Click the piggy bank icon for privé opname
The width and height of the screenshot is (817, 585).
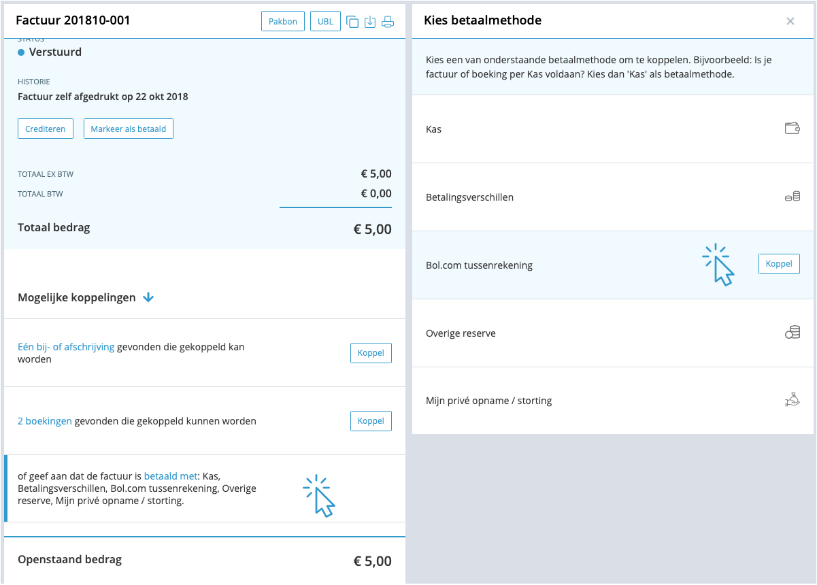point(792,401)
